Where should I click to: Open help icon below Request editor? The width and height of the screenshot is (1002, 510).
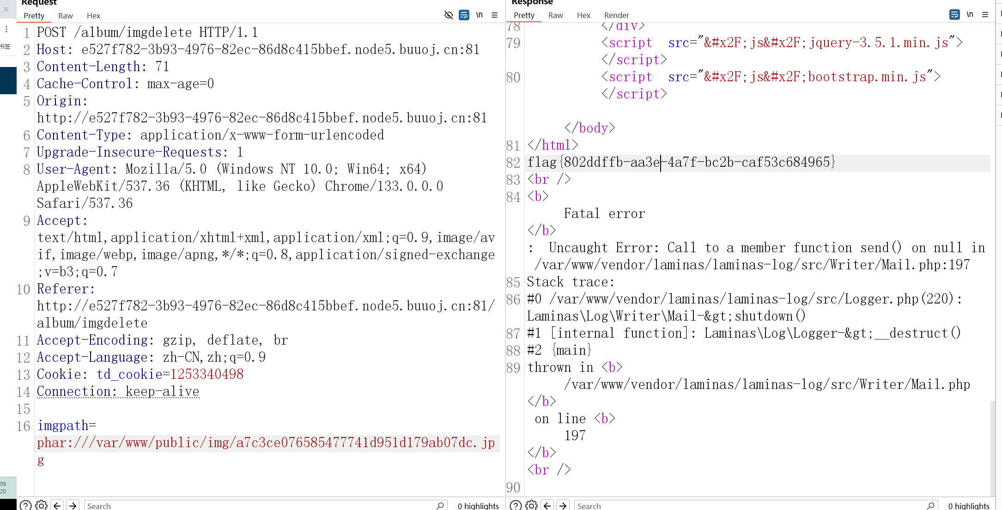25,505
